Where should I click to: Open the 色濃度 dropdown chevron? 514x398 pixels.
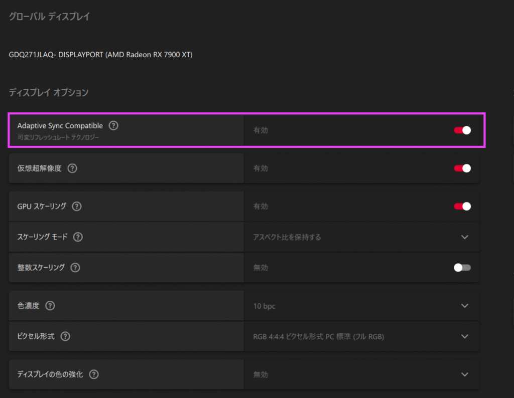pyautogui.click(x=464, y=305)
